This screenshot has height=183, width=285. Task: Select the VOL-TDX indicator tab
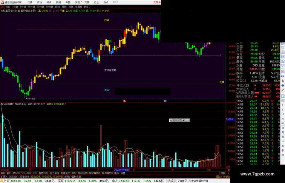[x=26, y=173]
